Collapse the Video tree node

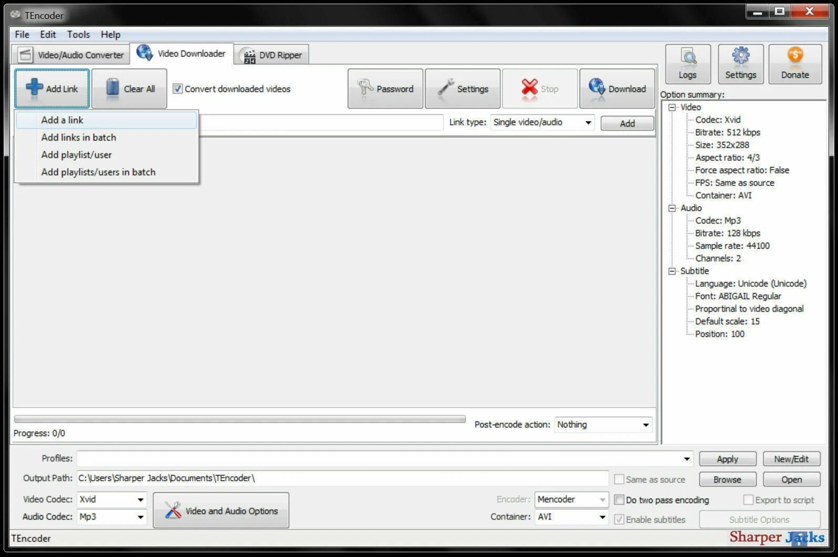click(x=672, y=107)
